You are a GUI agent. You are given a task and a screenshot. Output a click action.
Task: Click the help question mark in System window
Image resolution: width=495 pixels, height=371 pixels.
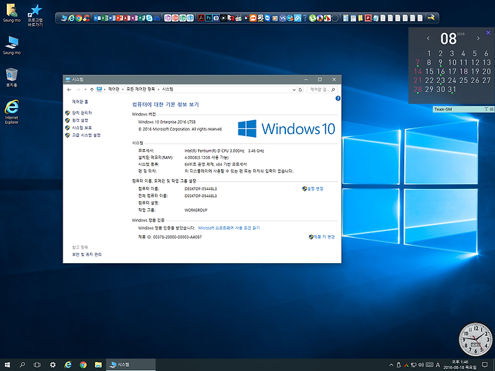point(338,98)
